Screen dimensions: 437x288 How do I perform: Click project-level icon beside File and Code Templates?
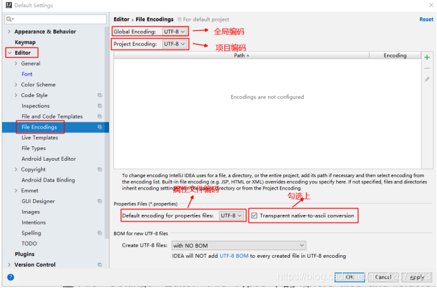[100, 117]
